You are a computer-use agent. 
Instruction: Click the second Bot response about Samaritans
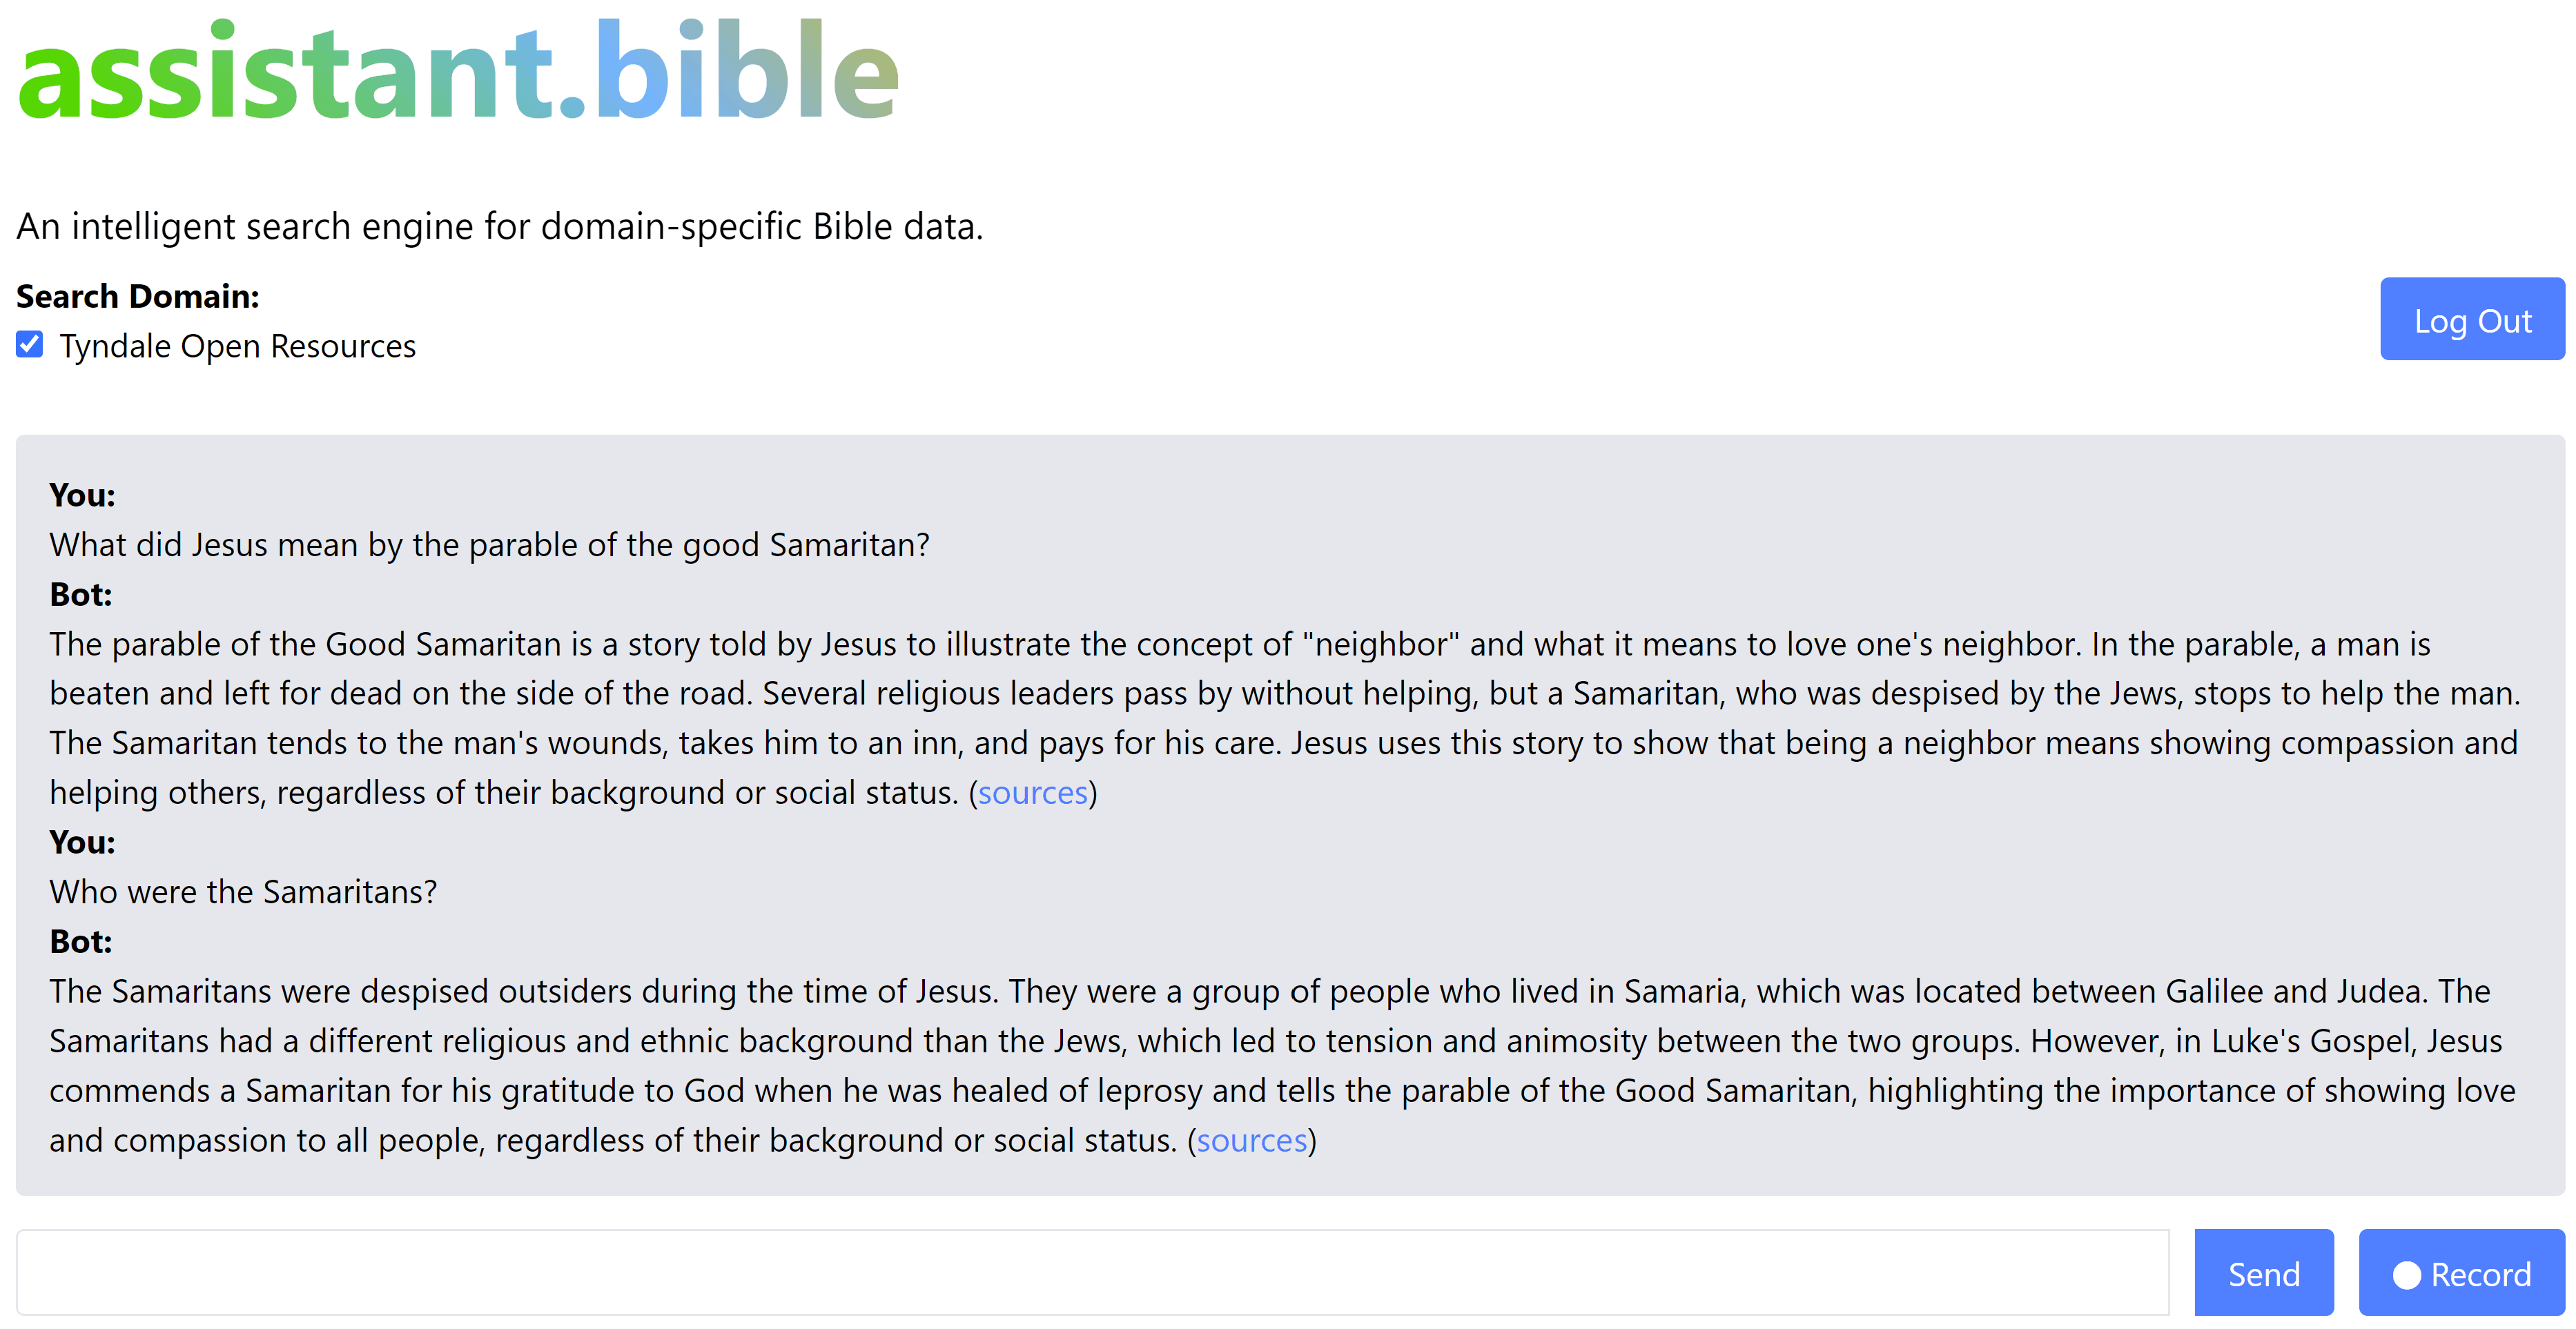(1200, 1065)
